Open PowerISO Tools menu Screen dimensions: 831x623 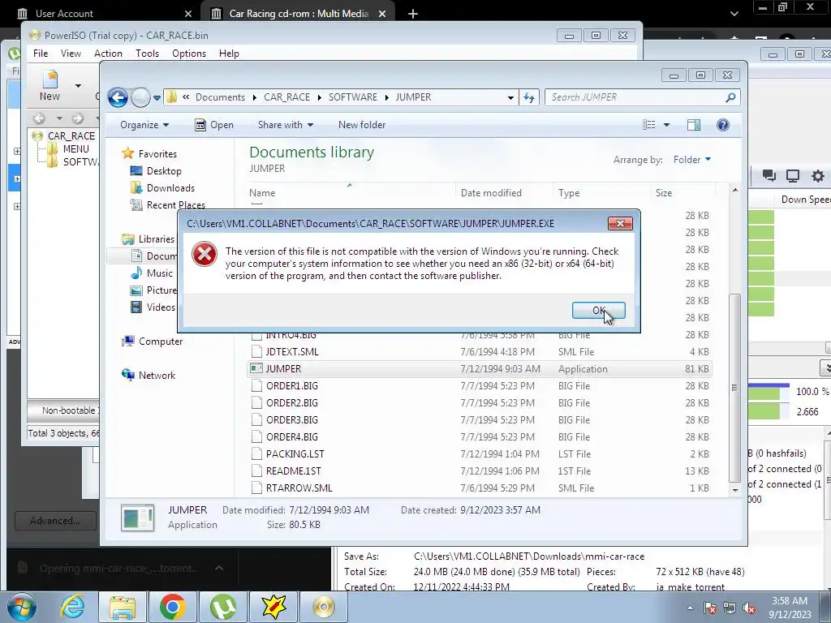[147, 54]
